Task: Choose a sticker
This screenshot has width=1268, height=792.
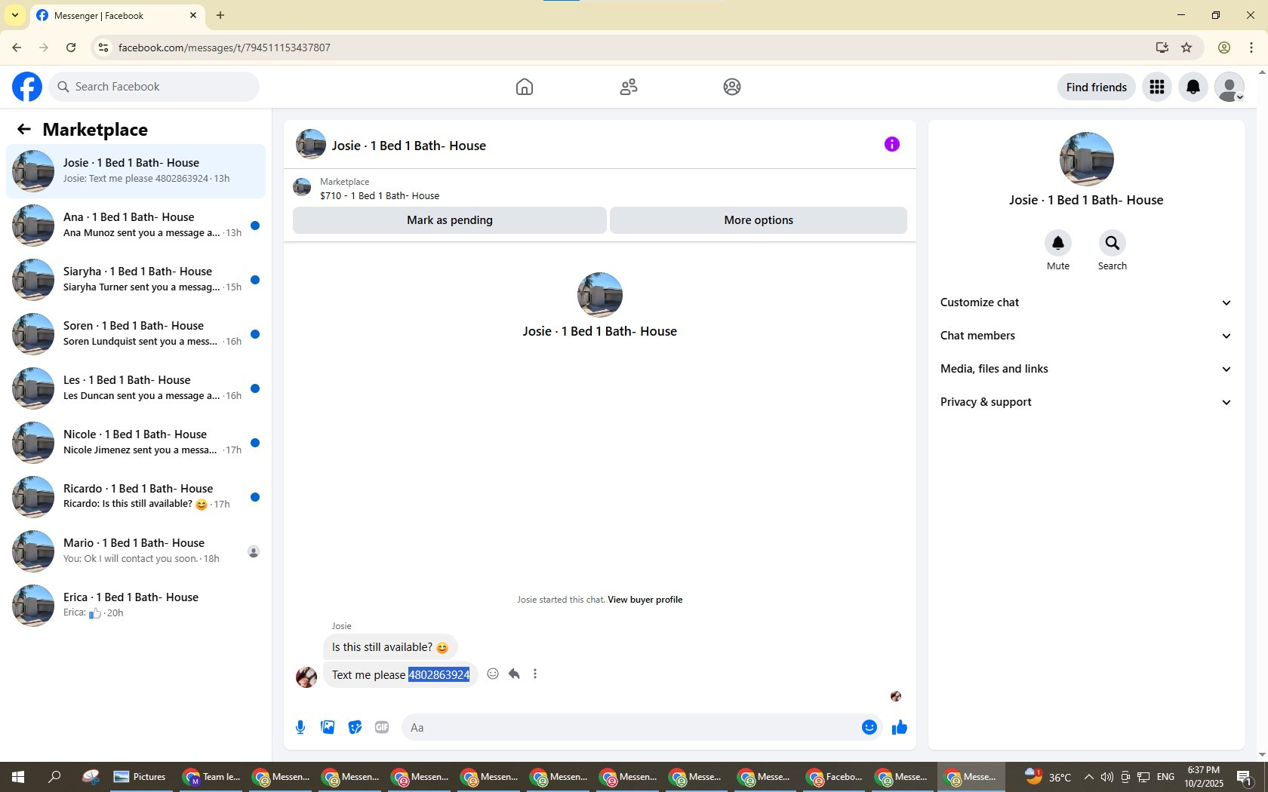Action: tap(355, 727)
